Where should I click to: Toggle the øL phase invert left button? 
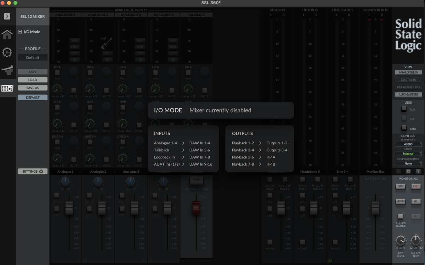416,201
